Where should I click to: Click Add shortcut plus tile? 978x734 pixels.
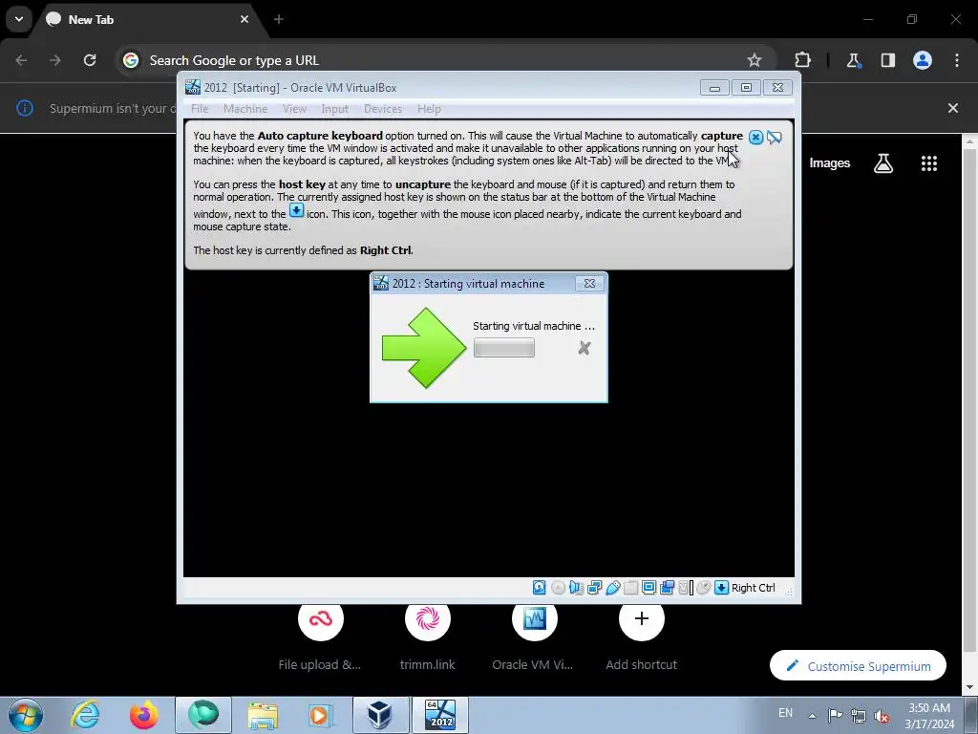pos(641,636)
